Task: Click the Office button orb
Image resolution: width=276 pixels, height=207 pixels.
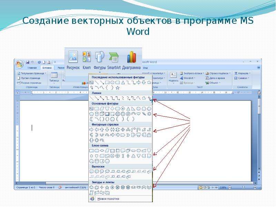Action: 20,64
